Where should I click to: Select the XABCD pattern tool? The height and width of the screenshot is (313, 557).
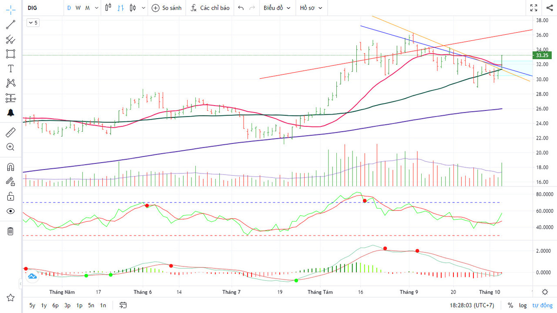(x=10, y=83)
